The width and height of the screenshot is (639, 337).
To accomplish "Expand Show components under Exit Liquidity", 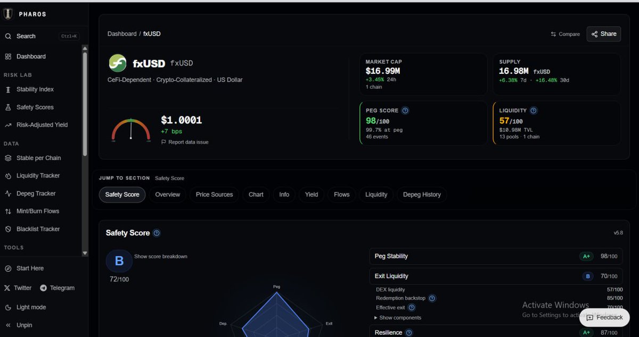I will [x=398, y=318].
